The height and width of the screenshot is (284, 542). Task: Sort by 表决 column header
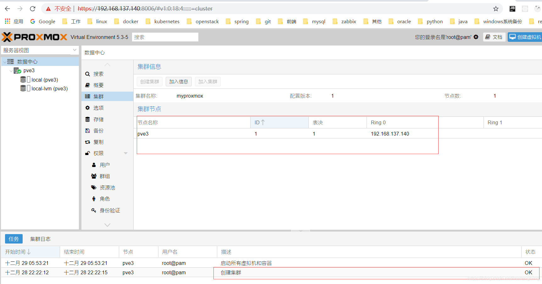pos(338,123)
